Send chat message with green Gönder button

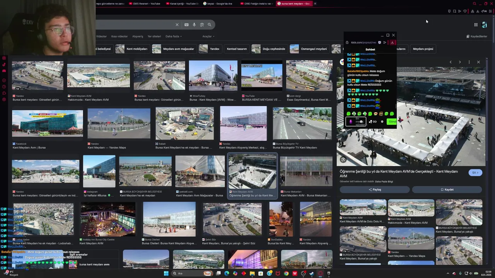click(392, 122)
